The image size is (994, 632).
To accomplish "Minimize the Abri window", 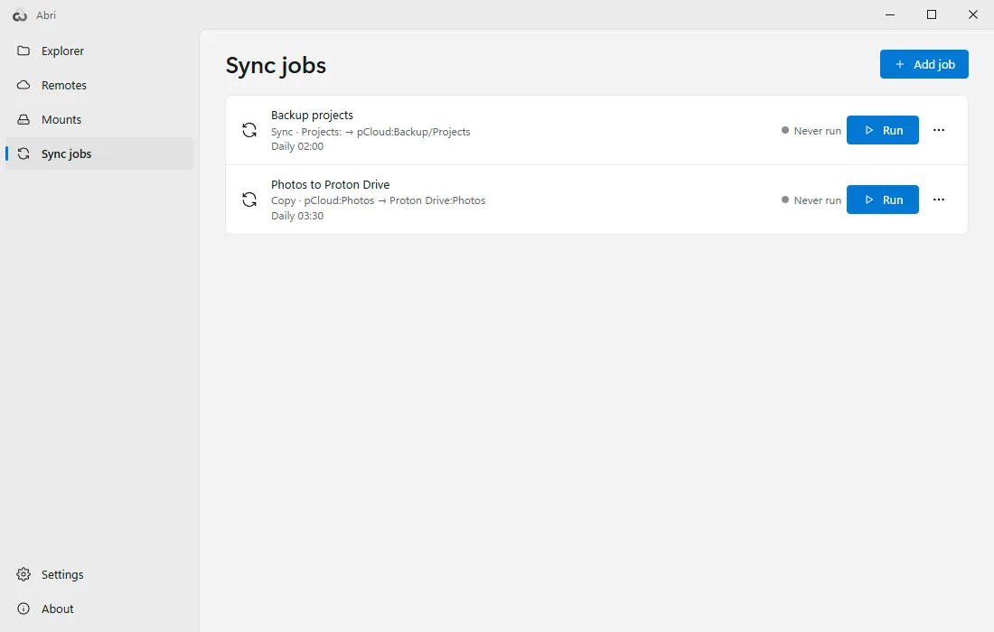I will (890, 14).
